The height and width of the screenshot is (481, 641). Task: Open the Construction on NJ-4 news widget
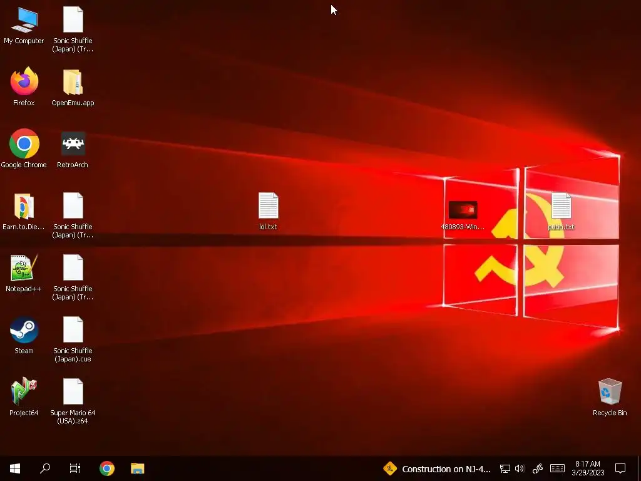coord(436,468)
